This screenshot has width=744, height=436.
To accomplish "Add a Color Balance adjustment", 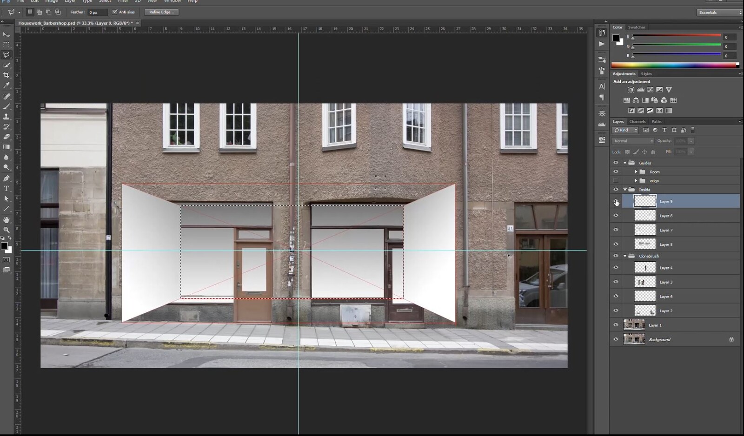I will tap(636, 100).
